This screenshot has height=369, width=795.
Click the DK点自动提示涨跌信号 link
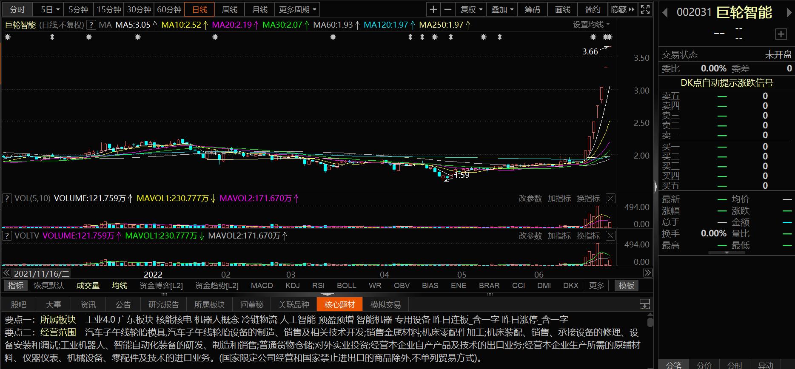pyautogui.click(x=727, y=83)
